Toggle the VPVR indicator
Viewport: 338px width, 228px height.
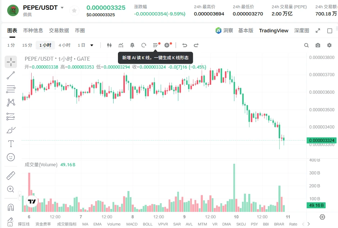[x=163, y=224]
